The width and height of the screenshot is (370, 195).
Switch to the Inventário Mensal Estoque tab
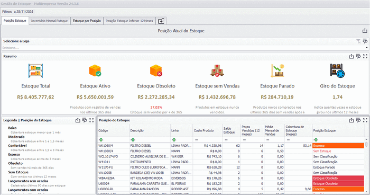(49, 21)
